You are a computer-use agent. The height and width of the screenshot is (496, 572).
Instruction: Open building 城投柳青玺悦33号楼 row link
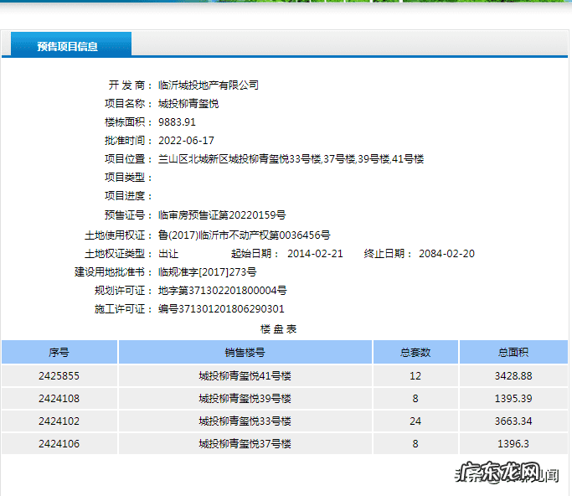245,421
